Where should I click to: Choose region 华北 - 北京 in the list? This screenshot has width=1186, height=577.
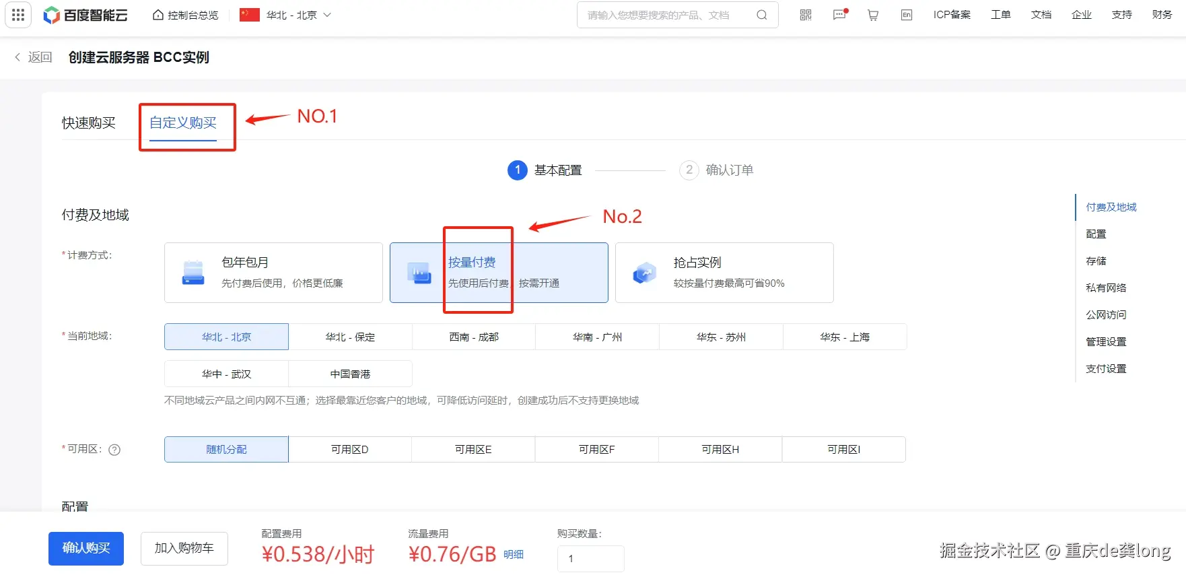coord(226,337)
